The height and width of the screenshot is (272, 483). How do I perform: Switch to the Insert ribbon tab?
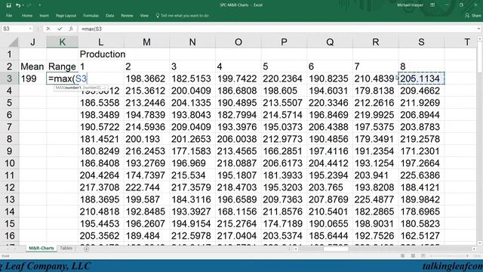tap(44, 15)
